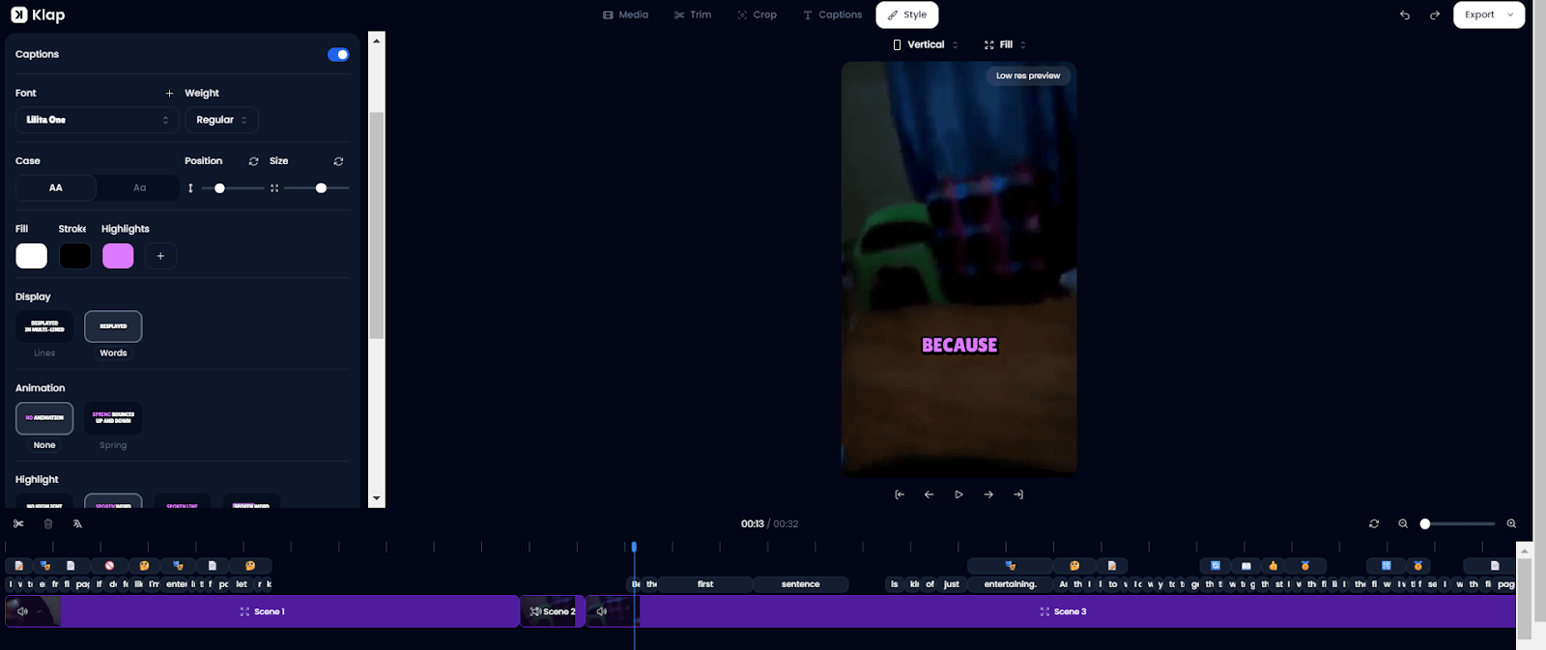This screenshot has width=1546, height=650.
Task: Open the Vertical aspect ratio dropdown
Action: click(x=926, y=44)
